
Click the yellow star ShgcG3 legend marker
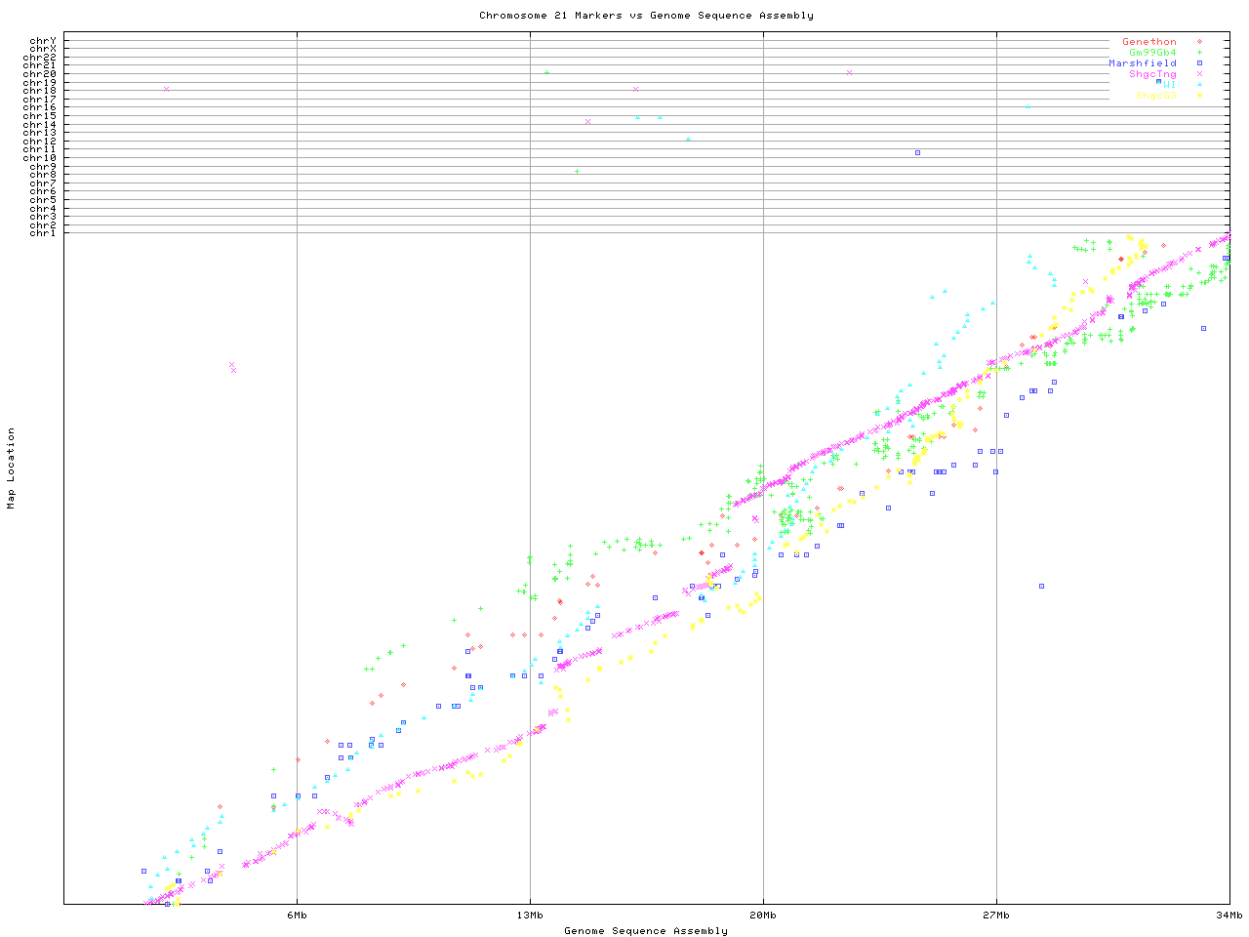[x=1199, y=96]
